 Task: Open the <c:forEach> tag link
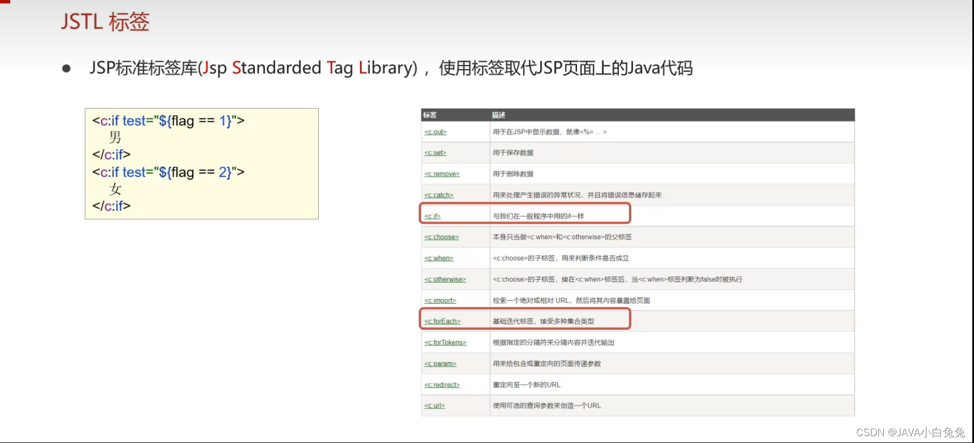(442, 321)
